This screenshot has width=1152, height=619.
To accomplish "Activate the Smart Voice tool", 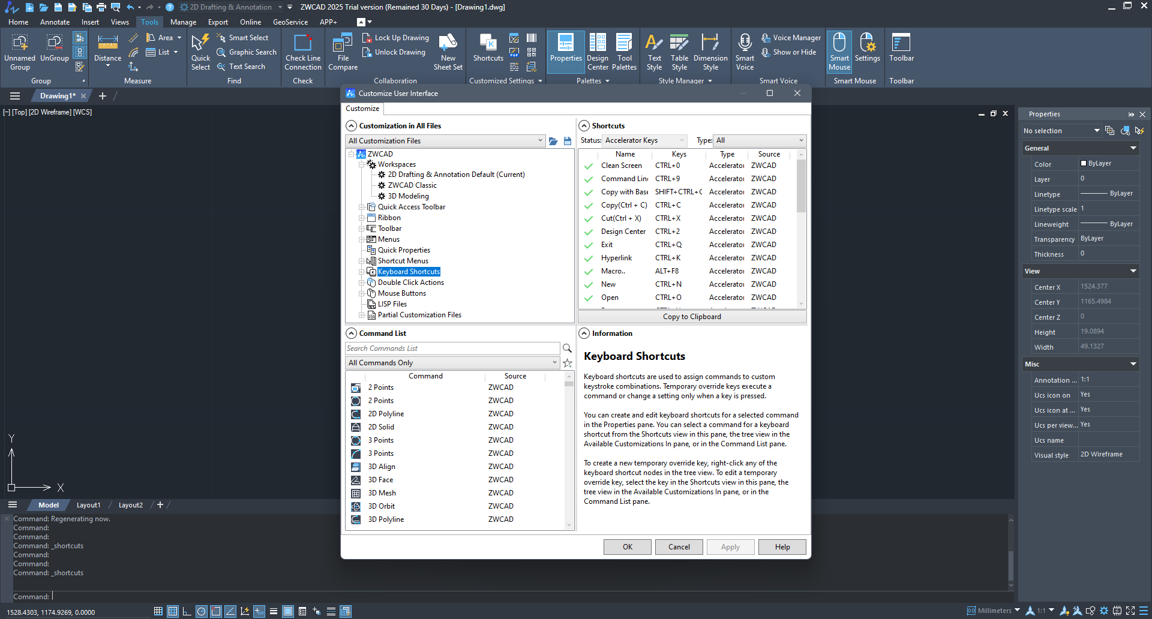I will (745, 52).
